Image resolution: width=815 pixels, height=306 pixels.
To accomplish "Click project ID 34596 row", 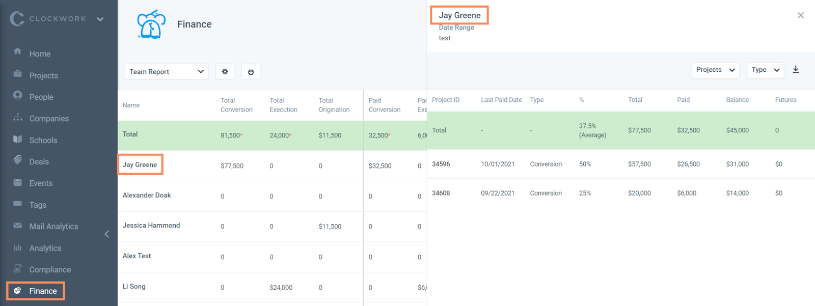I will tap(441, 164).
